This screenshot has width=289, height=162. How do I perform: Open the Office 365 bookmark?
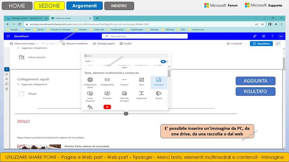pos(97,30)
